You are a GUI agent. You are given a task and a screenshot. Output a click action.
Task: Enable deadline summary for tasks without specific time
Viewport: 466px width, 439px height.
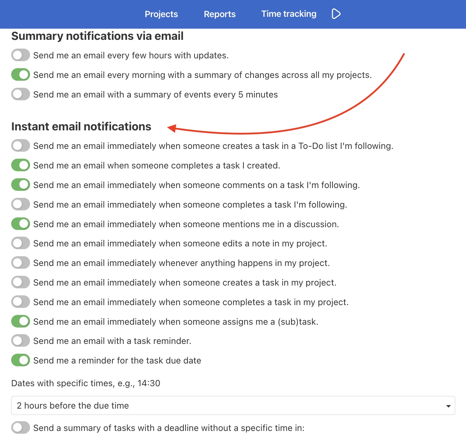tap(20, 427)
